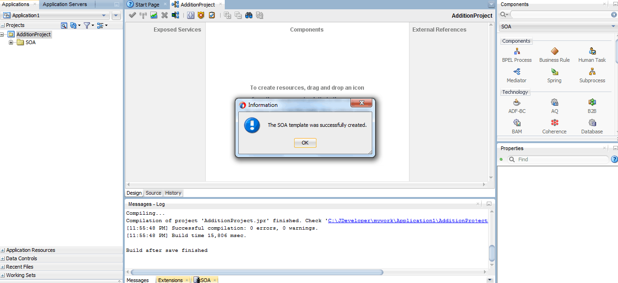Click the chart monitor toolbar icon
Image resolution: width=618 pixels, height=283 pixels.
[x=154, y=15]
